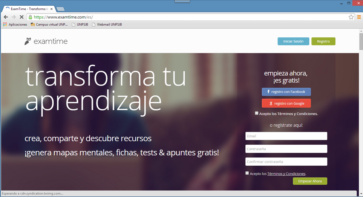Check terms box under Google button

[x=257, y=113]
